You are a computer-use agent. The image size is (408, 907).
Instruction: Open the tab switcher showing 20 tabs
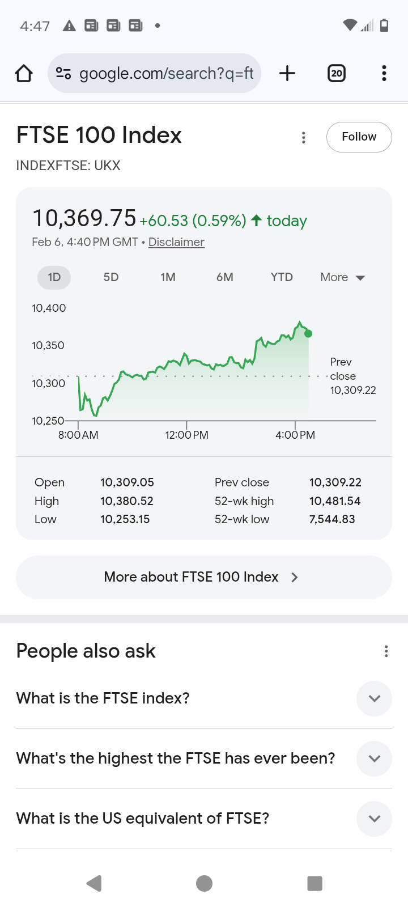click(x=337, y=73)
